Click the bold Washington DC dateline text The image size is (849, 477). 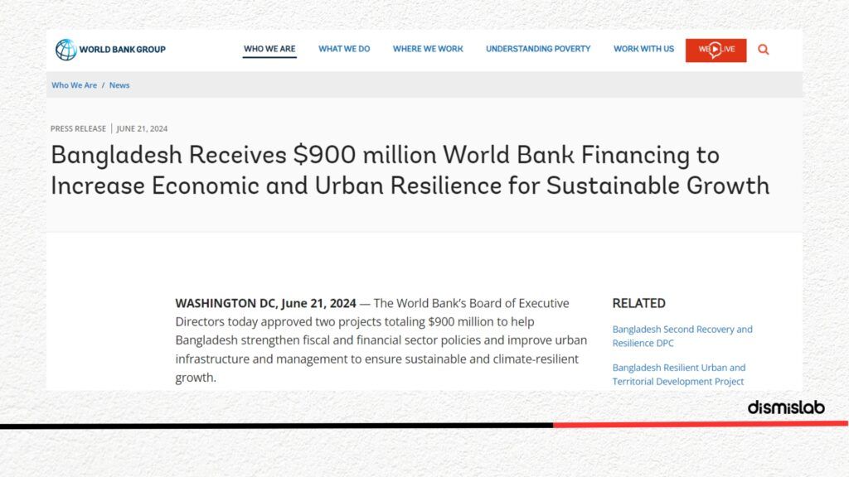pyautogui.click(x=265, y=303)
